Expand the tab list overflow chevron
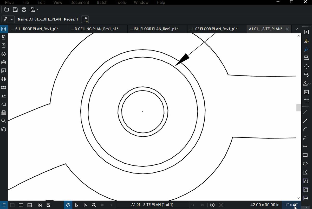The height and width of the screenshot is (209, 312). point(297,29)
